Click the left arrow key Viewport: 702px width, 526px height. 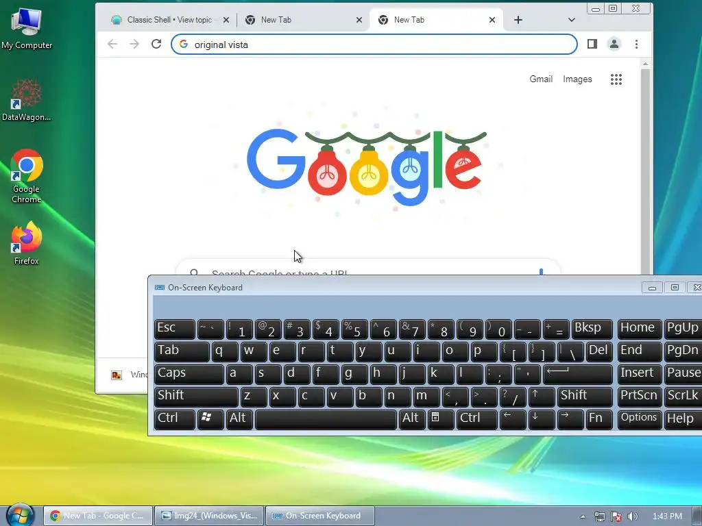coord(513,419)
